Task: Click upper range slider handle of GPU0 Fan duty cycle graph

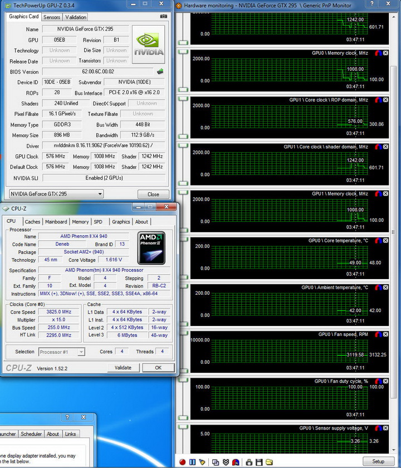Action: point(183,380)
